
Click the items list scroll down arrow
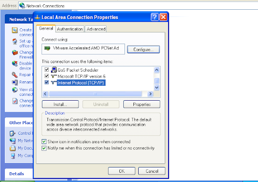pos(157,87)
